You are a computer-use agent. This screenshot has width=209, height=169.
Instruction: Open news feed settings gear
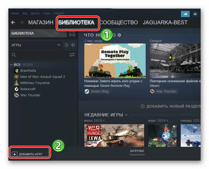pyautogui.click(x=120, y=35)
